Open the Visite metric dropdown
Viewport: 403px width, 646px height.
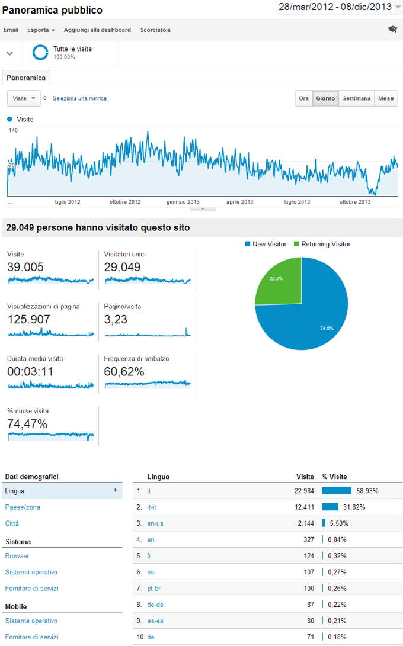click(x=24, y=98)
